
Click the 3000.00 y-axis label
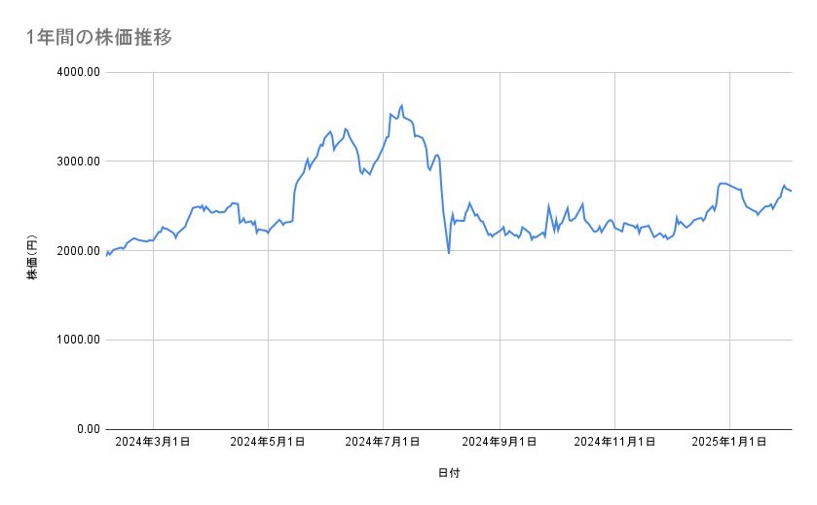point(77,162)
